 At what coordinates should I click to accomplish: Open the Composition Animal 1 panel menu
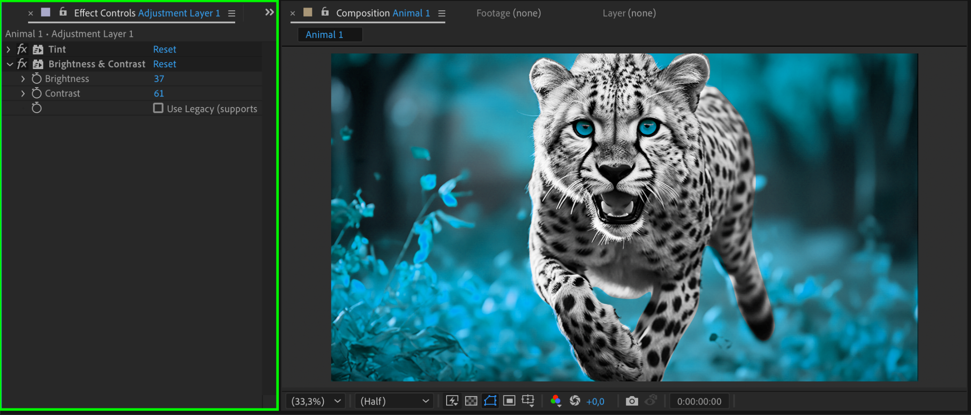(x=442, y=14)
